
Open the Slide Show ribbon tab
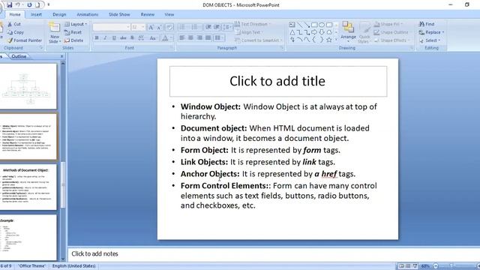point(119,14)
